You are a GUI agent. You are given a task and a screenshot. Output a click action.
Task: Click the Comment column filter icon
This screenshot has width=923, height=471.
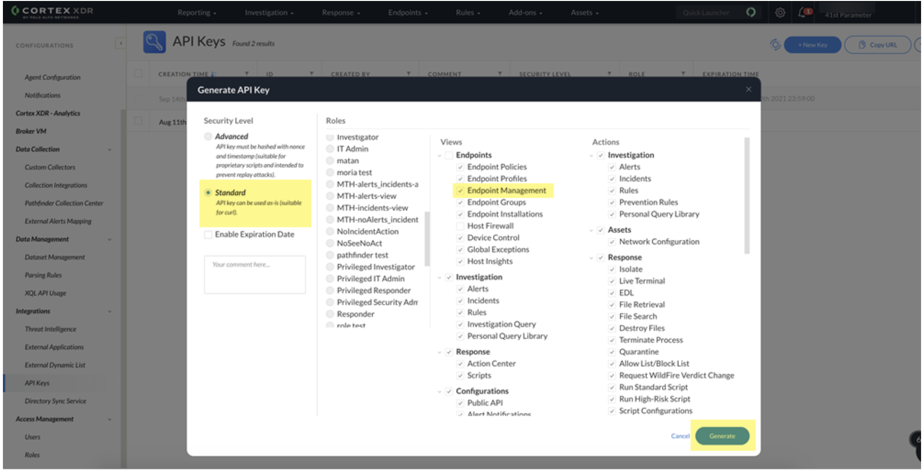(500, 74)
